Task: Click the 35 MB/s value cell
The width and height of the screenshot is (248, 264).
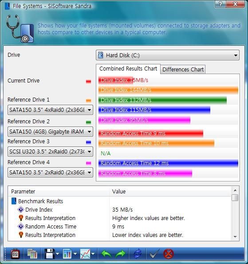Action: 122,210
